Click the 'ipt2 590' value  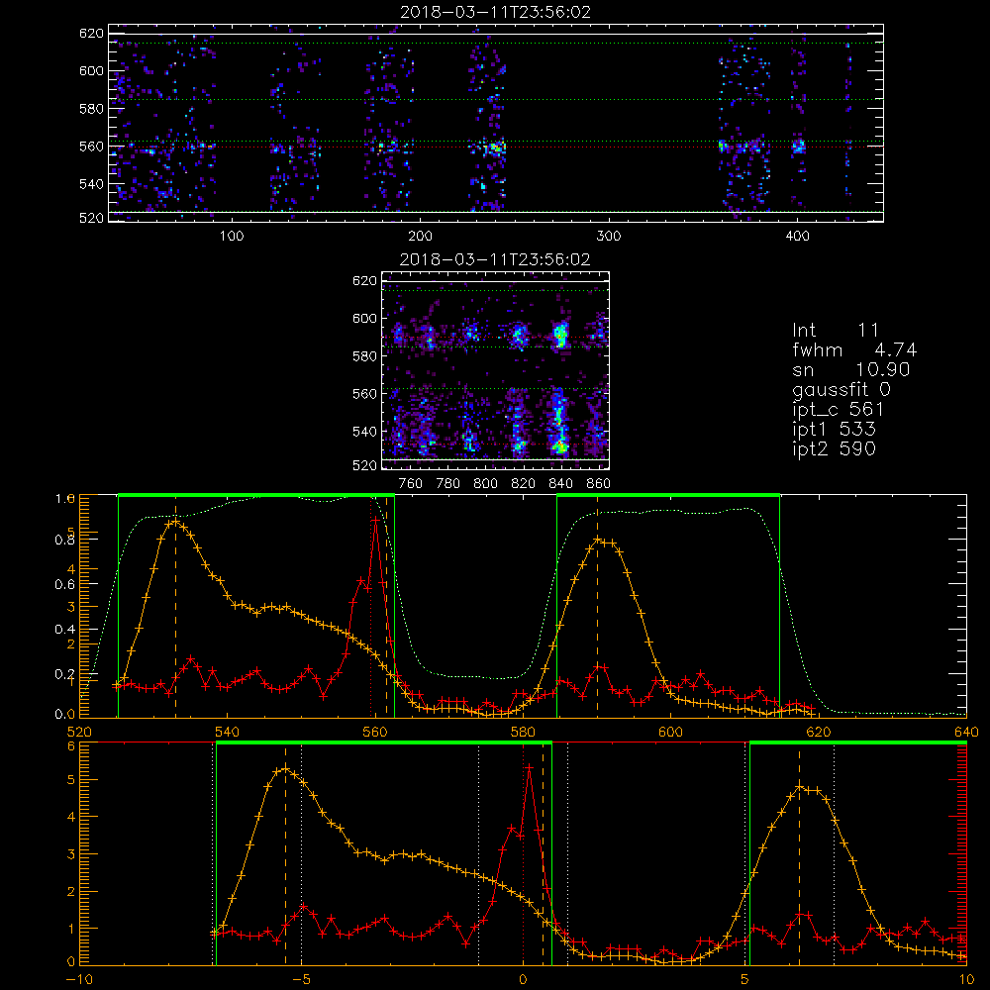[834, 448]
